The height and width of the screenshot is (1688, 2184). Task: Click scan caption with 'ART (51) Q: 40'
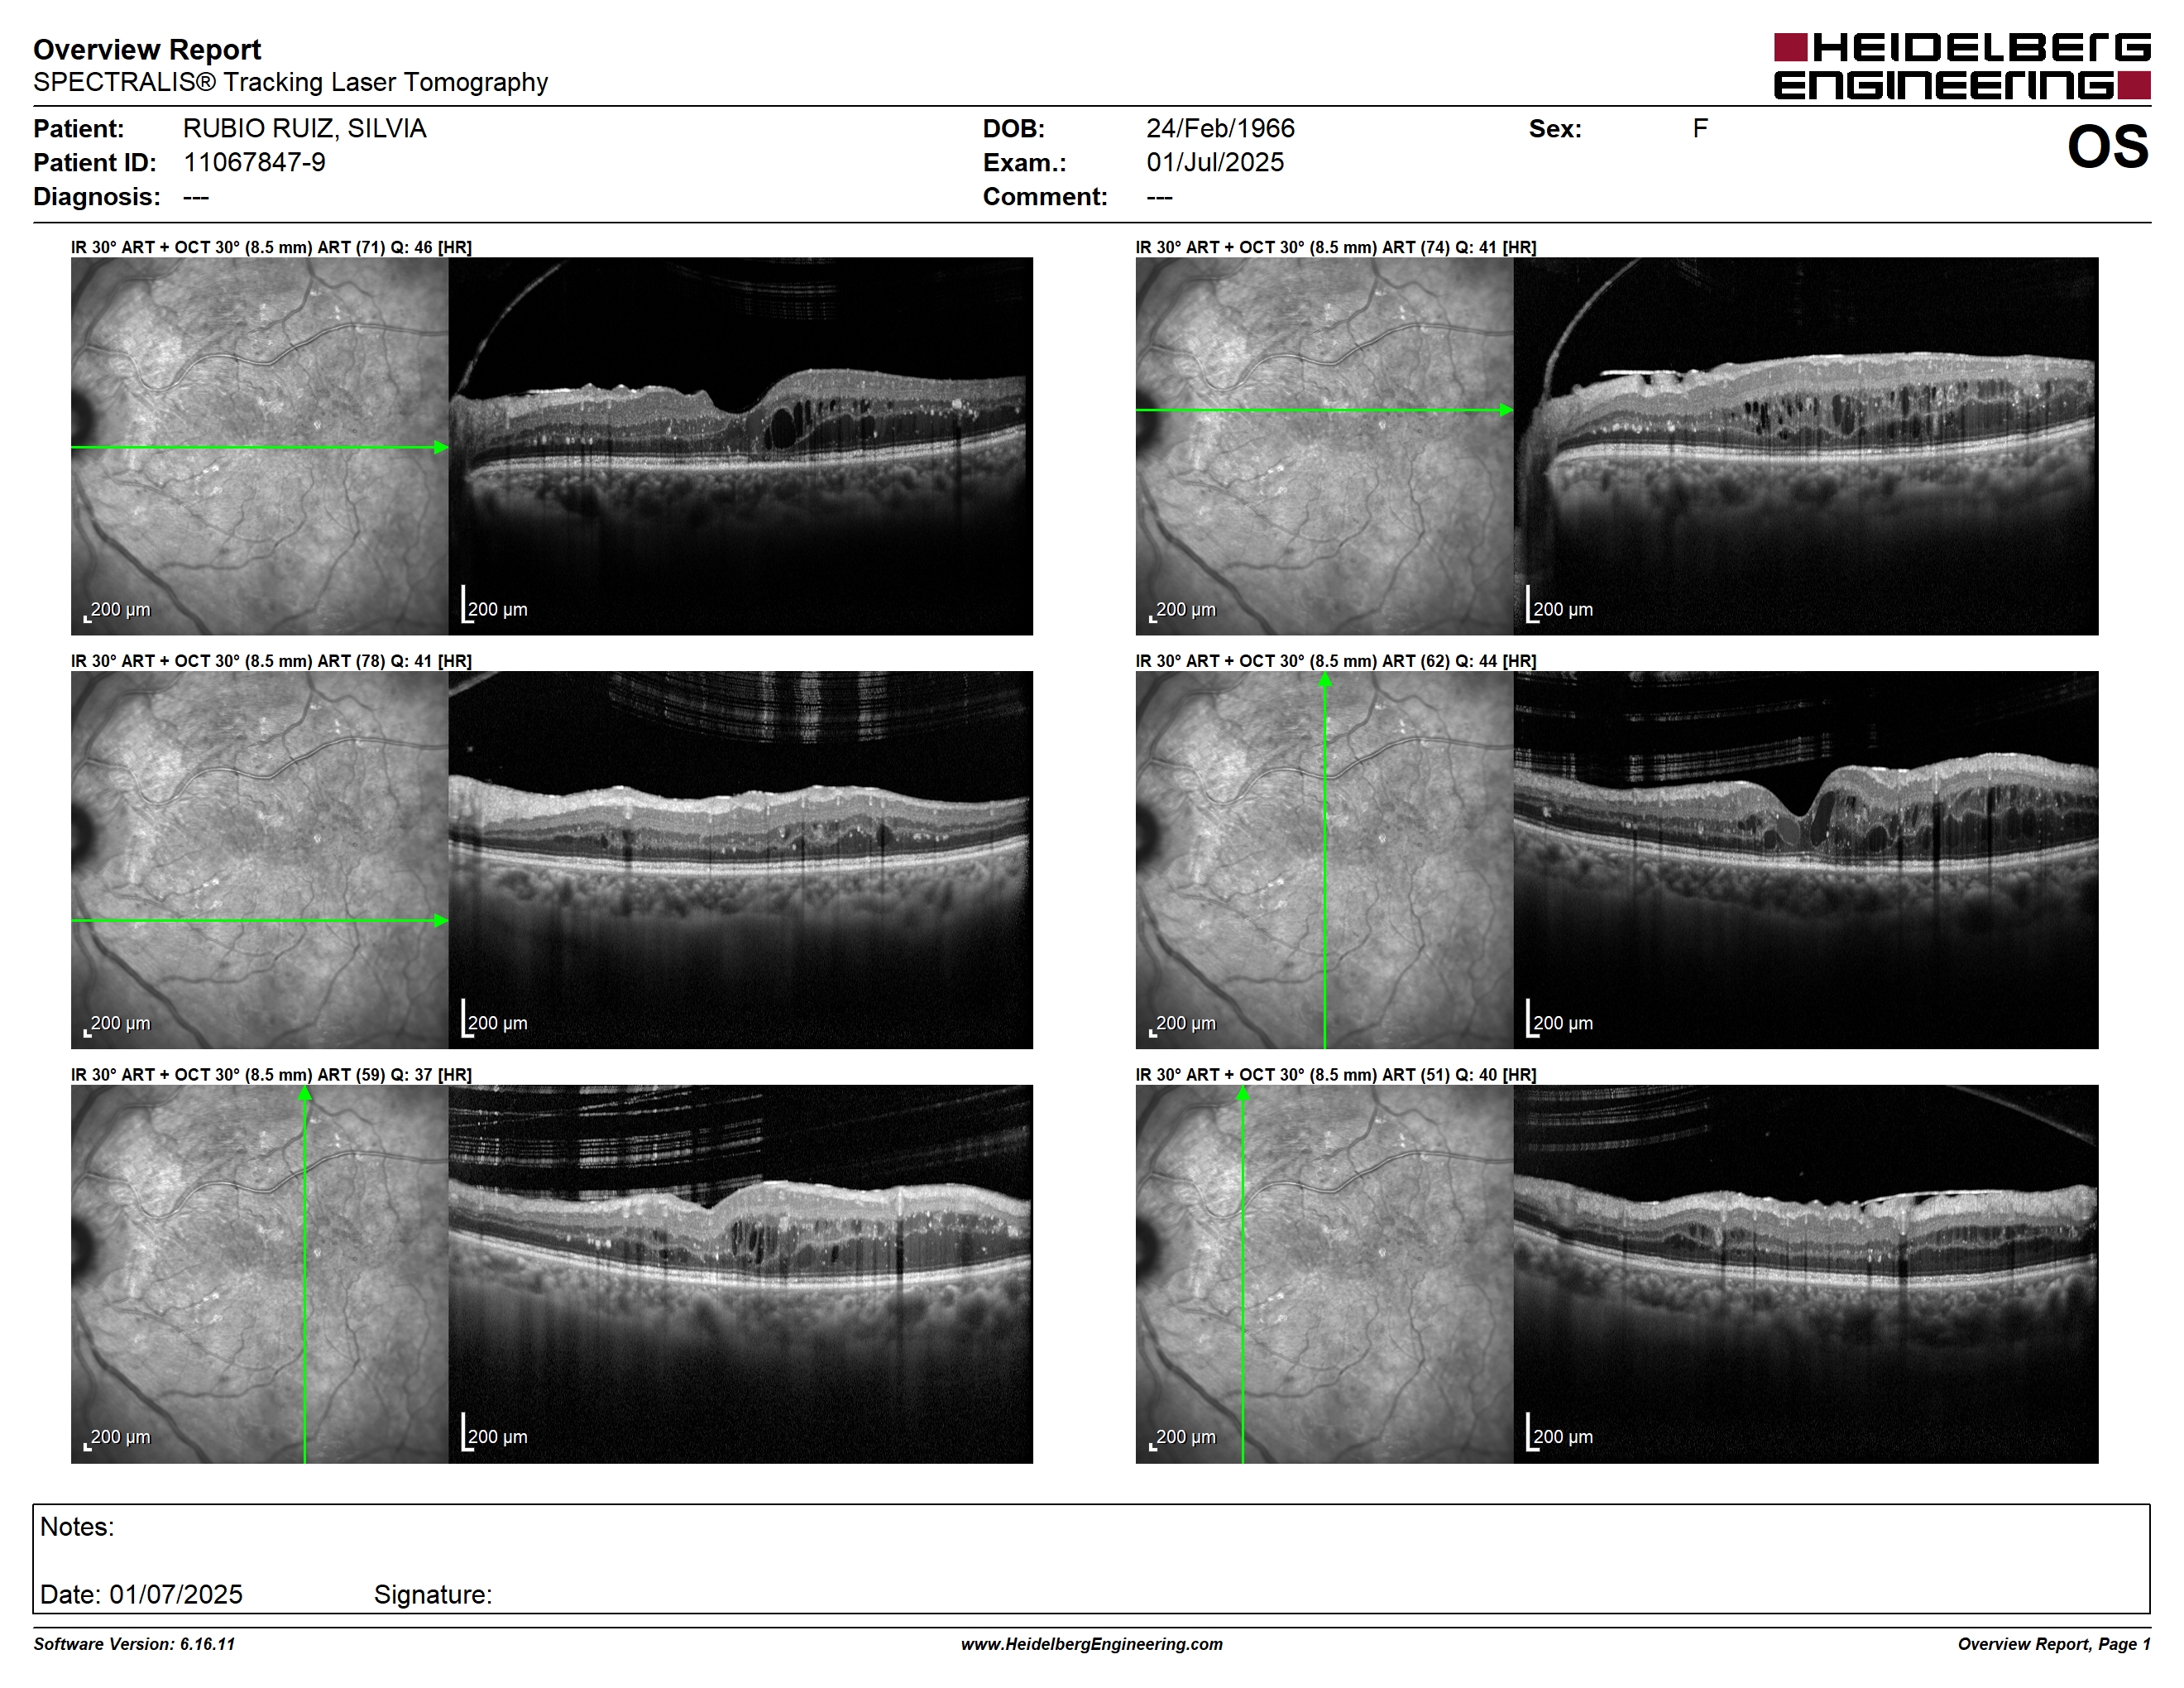[1336, 1075]
